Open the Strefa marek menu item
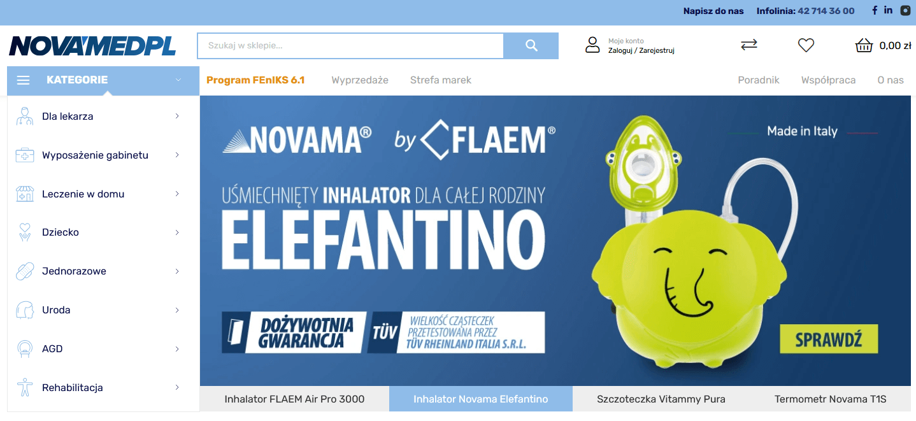This screenshot has height=421, width=916. pyautogui.click(x=441, y=80)
